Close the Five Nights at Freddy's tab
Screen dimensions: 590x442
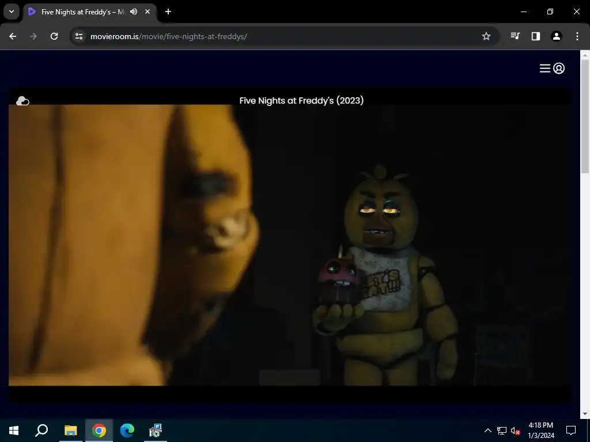(x=147, y=12)
